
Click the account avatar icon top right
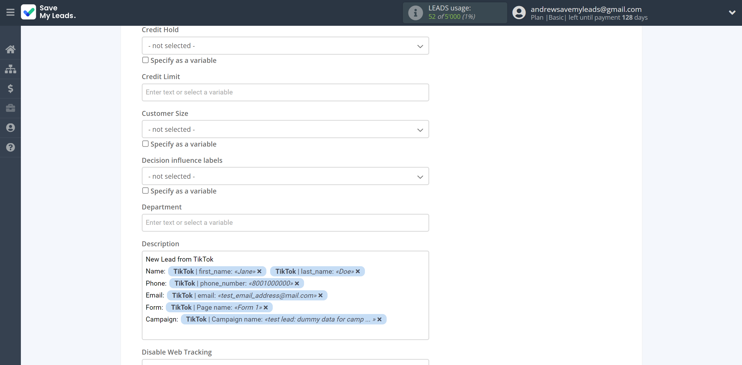(519, 12)
